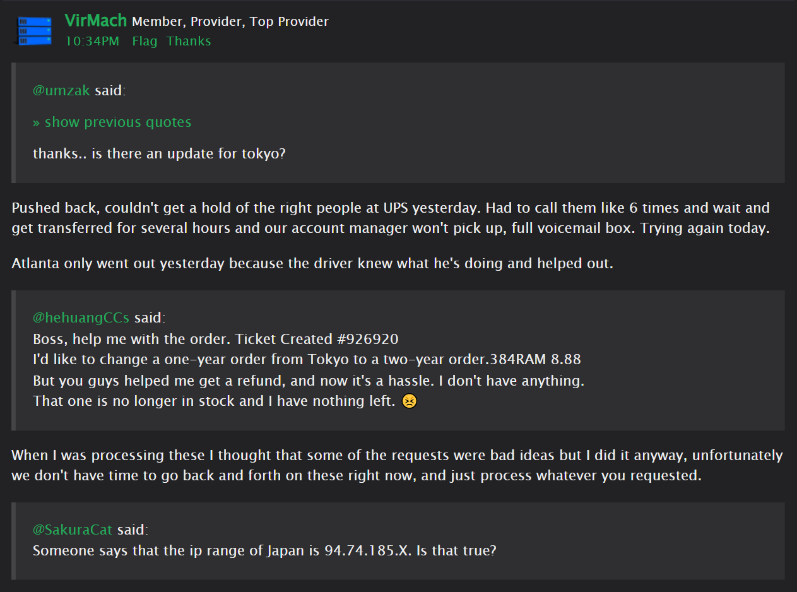Image resolution: width=797 pixels, height=592 pixels.
Task: Expand the show previous quotes link
Action: (112, 122)
